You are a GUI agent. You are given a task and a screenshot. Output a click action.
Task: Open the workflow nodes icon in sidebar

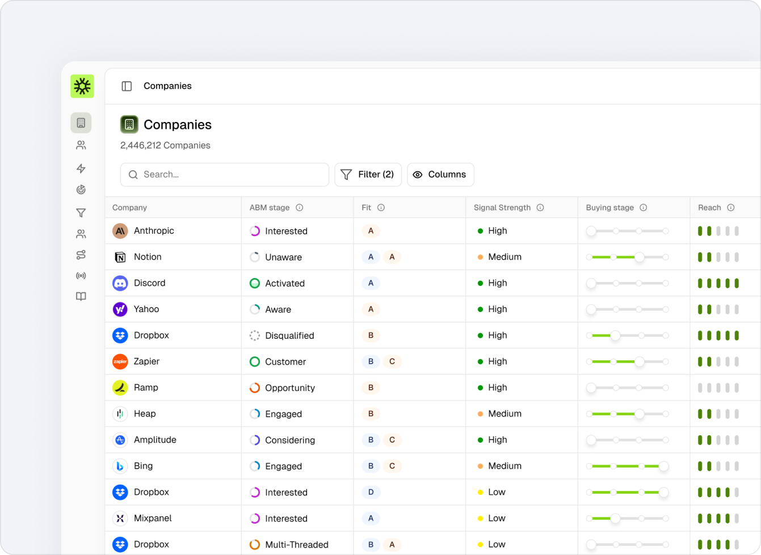coord(81,255)
